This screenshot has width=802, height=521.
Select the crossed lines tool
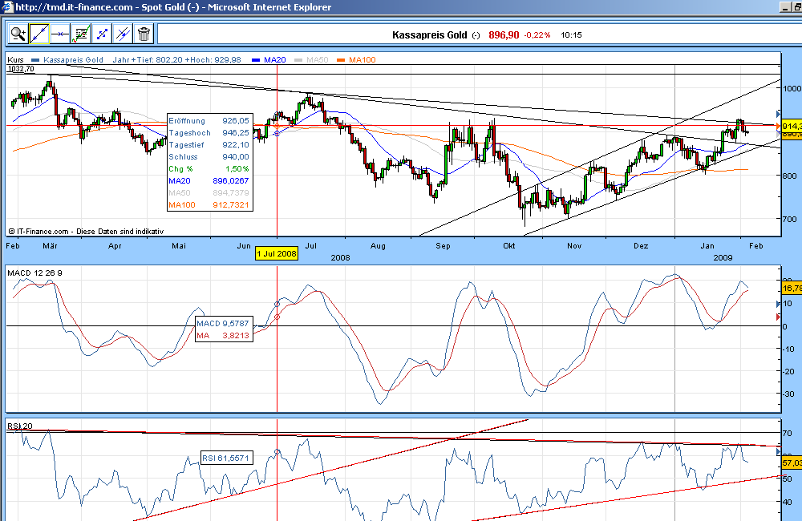tap(122, 34)
